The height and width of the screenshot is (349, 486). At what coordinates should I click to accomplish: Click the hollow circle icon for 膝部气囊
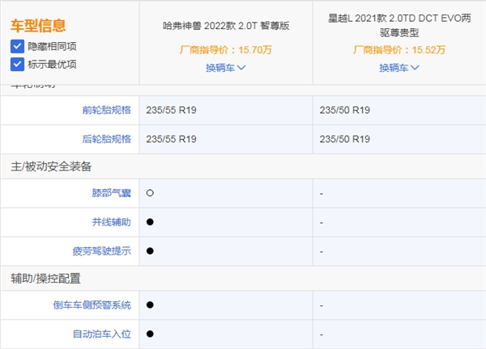point(151,193)
